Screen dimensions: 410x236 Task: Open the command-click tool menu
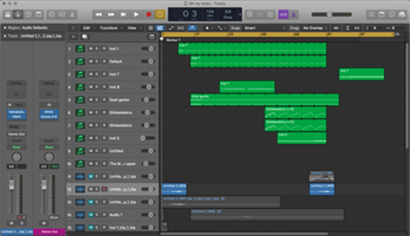(221, 28)
